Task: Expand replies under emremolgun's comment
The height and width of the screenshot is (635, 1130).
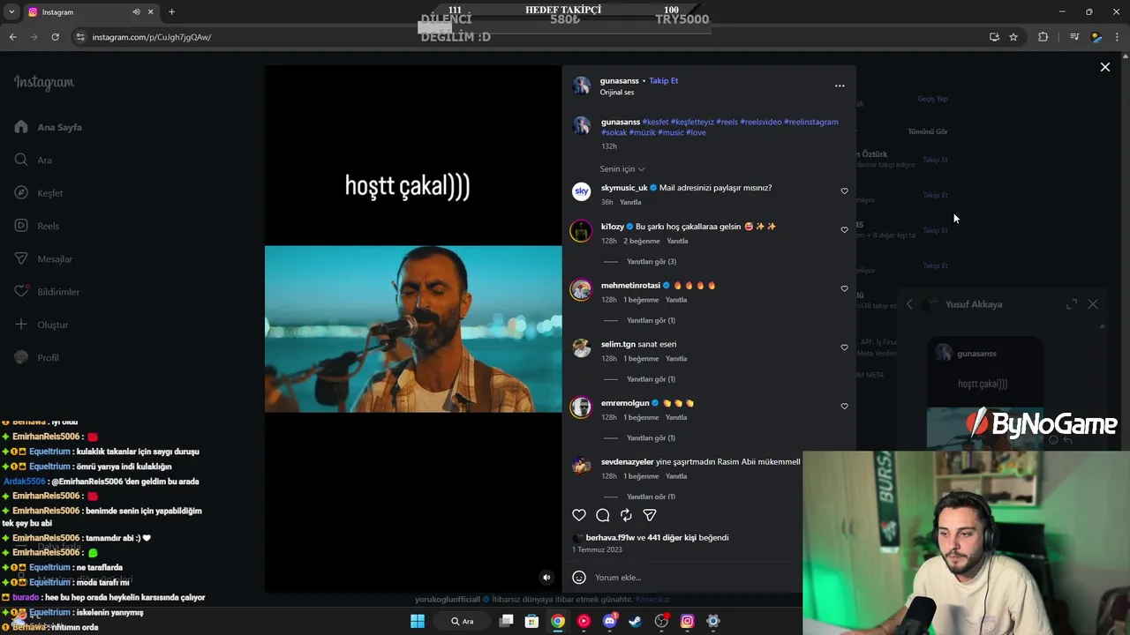Action: (x=651, y=438)
